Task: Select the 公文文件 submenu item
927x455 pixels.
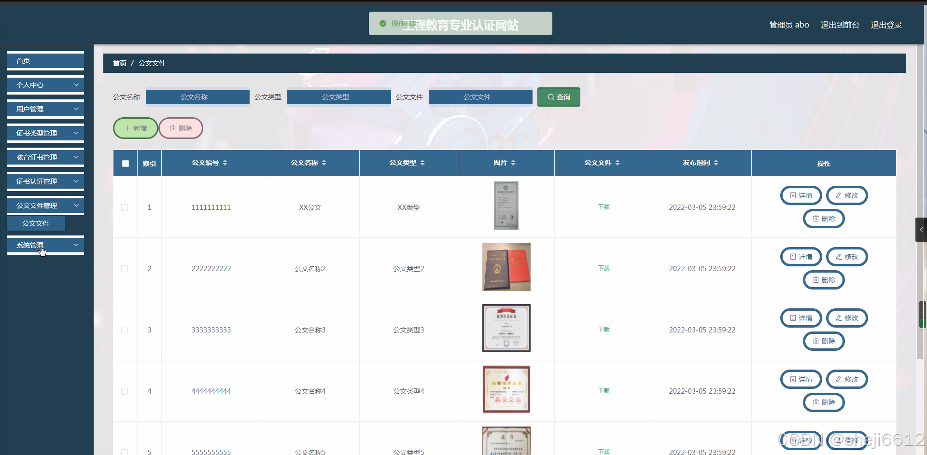Action: point(36,223)
